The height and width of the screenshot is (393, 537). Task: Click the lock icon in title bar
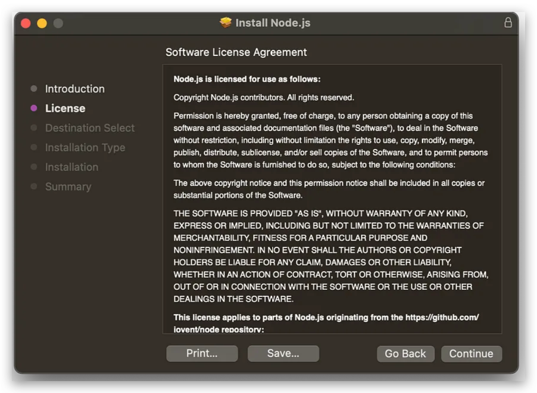508,23
